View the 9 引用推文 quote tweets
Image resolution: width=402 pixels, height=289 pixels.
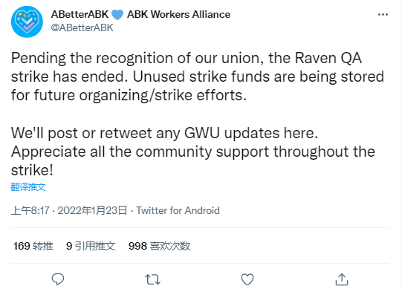click(91, 246)
